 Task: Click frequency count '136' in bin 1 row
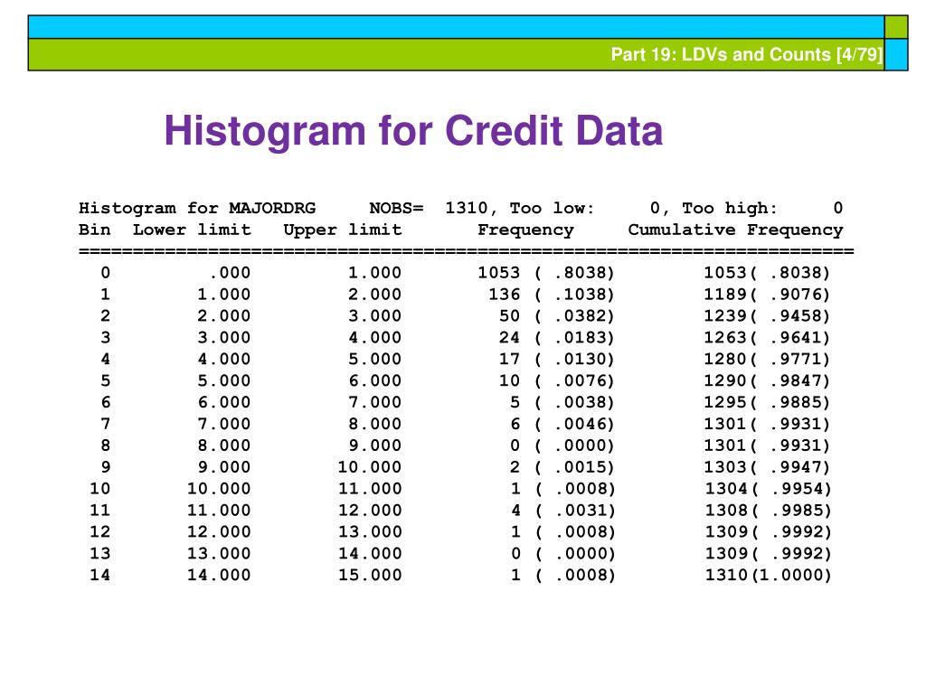pyautogui.click(x=505, y=295)
